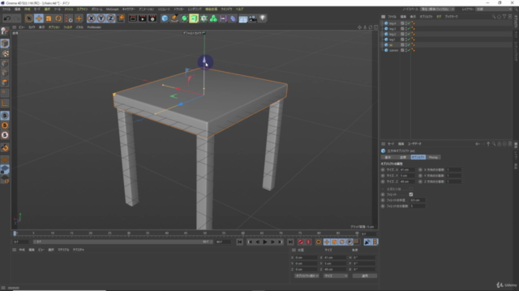
Task: Toggle layer box for leg.4
Action: click(402, 23)
